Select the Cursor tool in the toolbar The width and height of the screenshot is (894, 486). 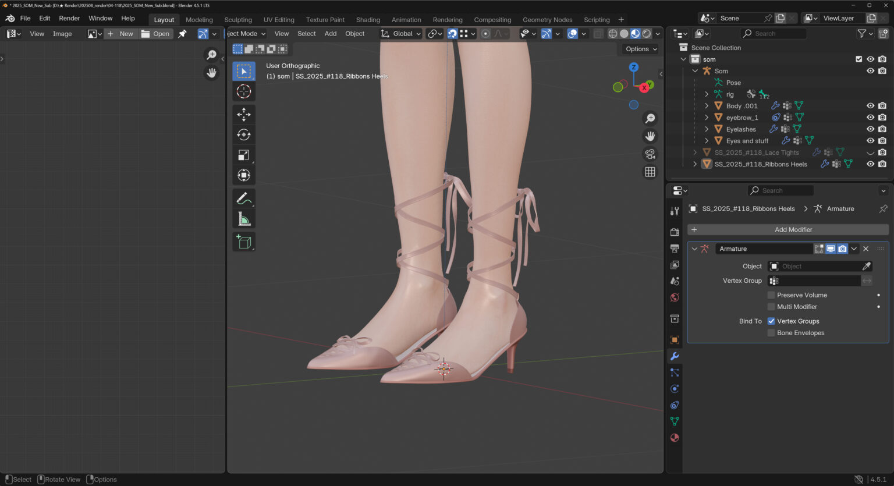click(244, 92)
